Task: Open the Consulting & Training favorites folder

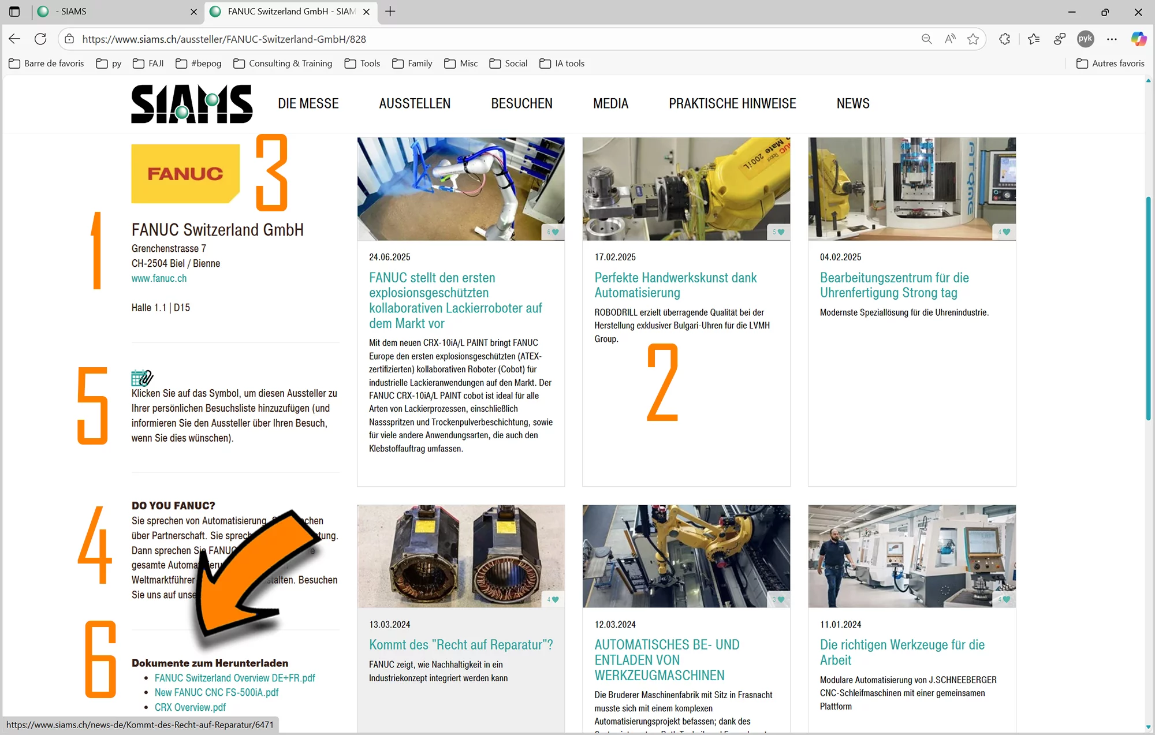Action: [x=283, y=64]
